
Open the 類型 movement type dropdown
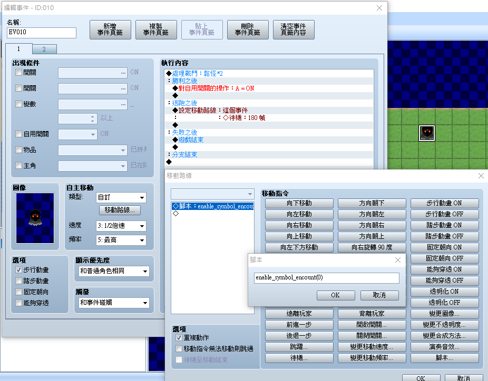tap(121, 198)
